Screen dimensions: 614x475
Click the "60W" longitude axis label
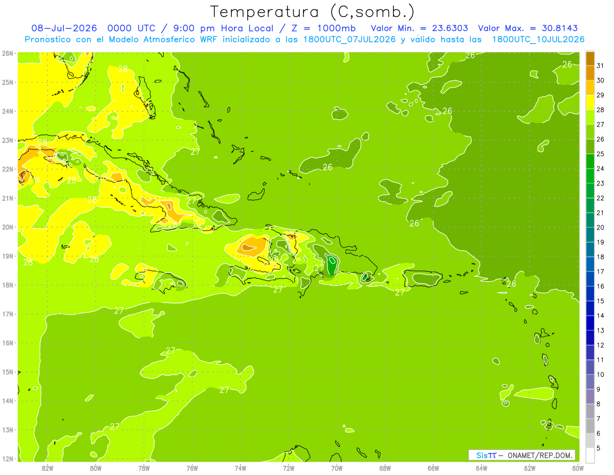pos(578,468)
